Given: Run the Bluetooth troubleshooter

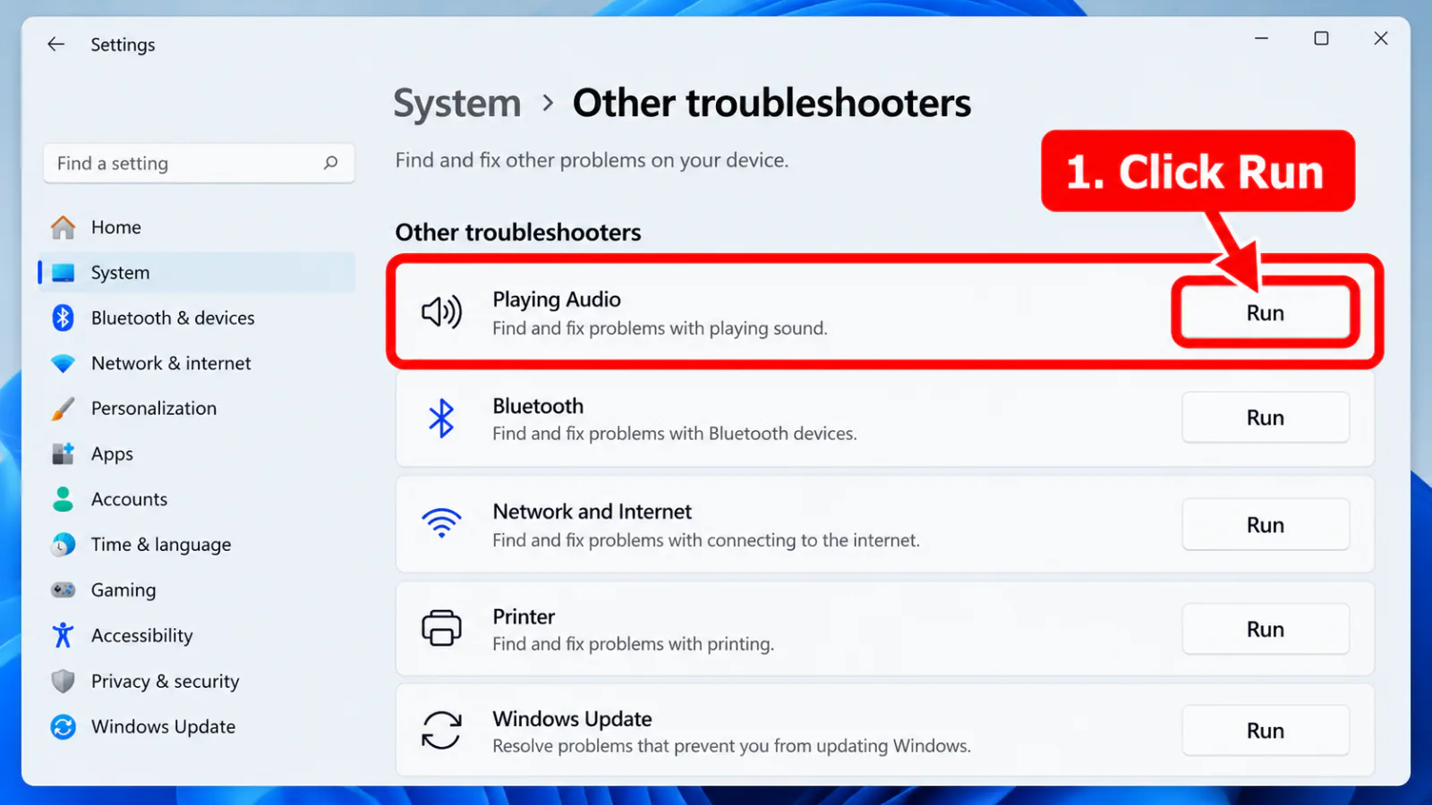Looking at the screenshot, I should click(x=1265, y=418).
